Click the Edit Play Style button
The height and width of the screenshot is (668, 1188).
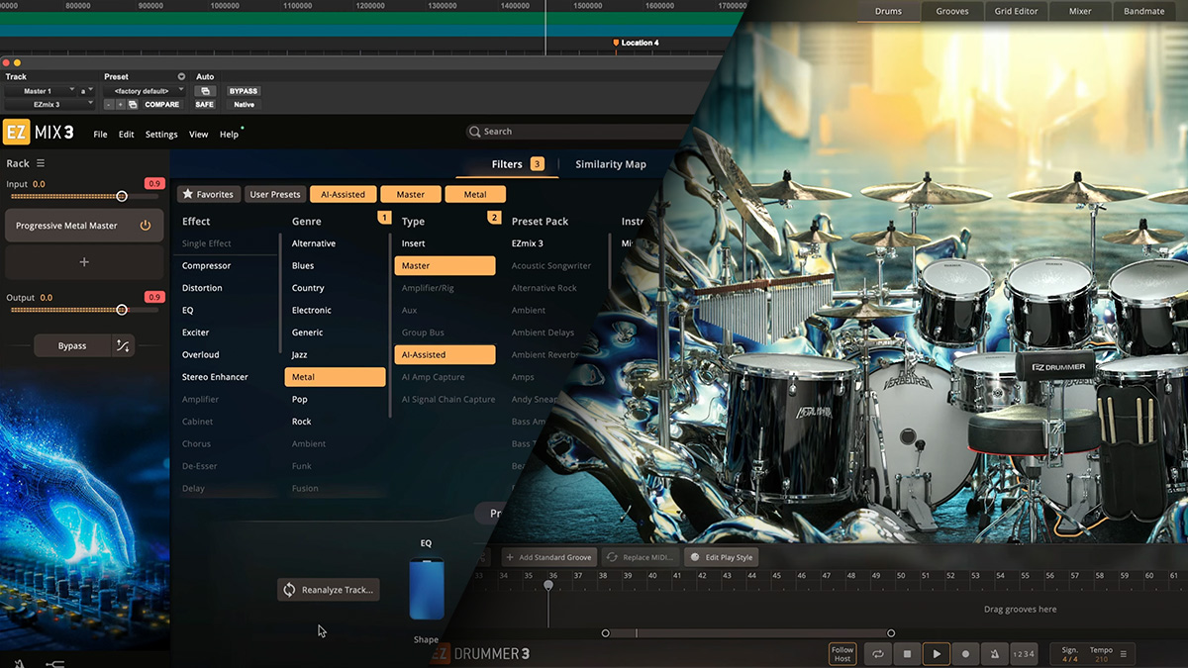pyautogui.click(x=722, y=557)
